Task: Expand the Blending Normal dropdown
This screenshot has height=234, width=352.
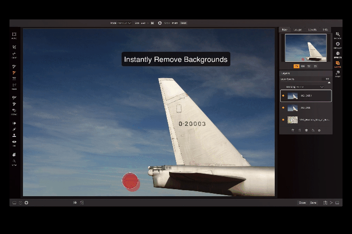Action: point(305,87)
